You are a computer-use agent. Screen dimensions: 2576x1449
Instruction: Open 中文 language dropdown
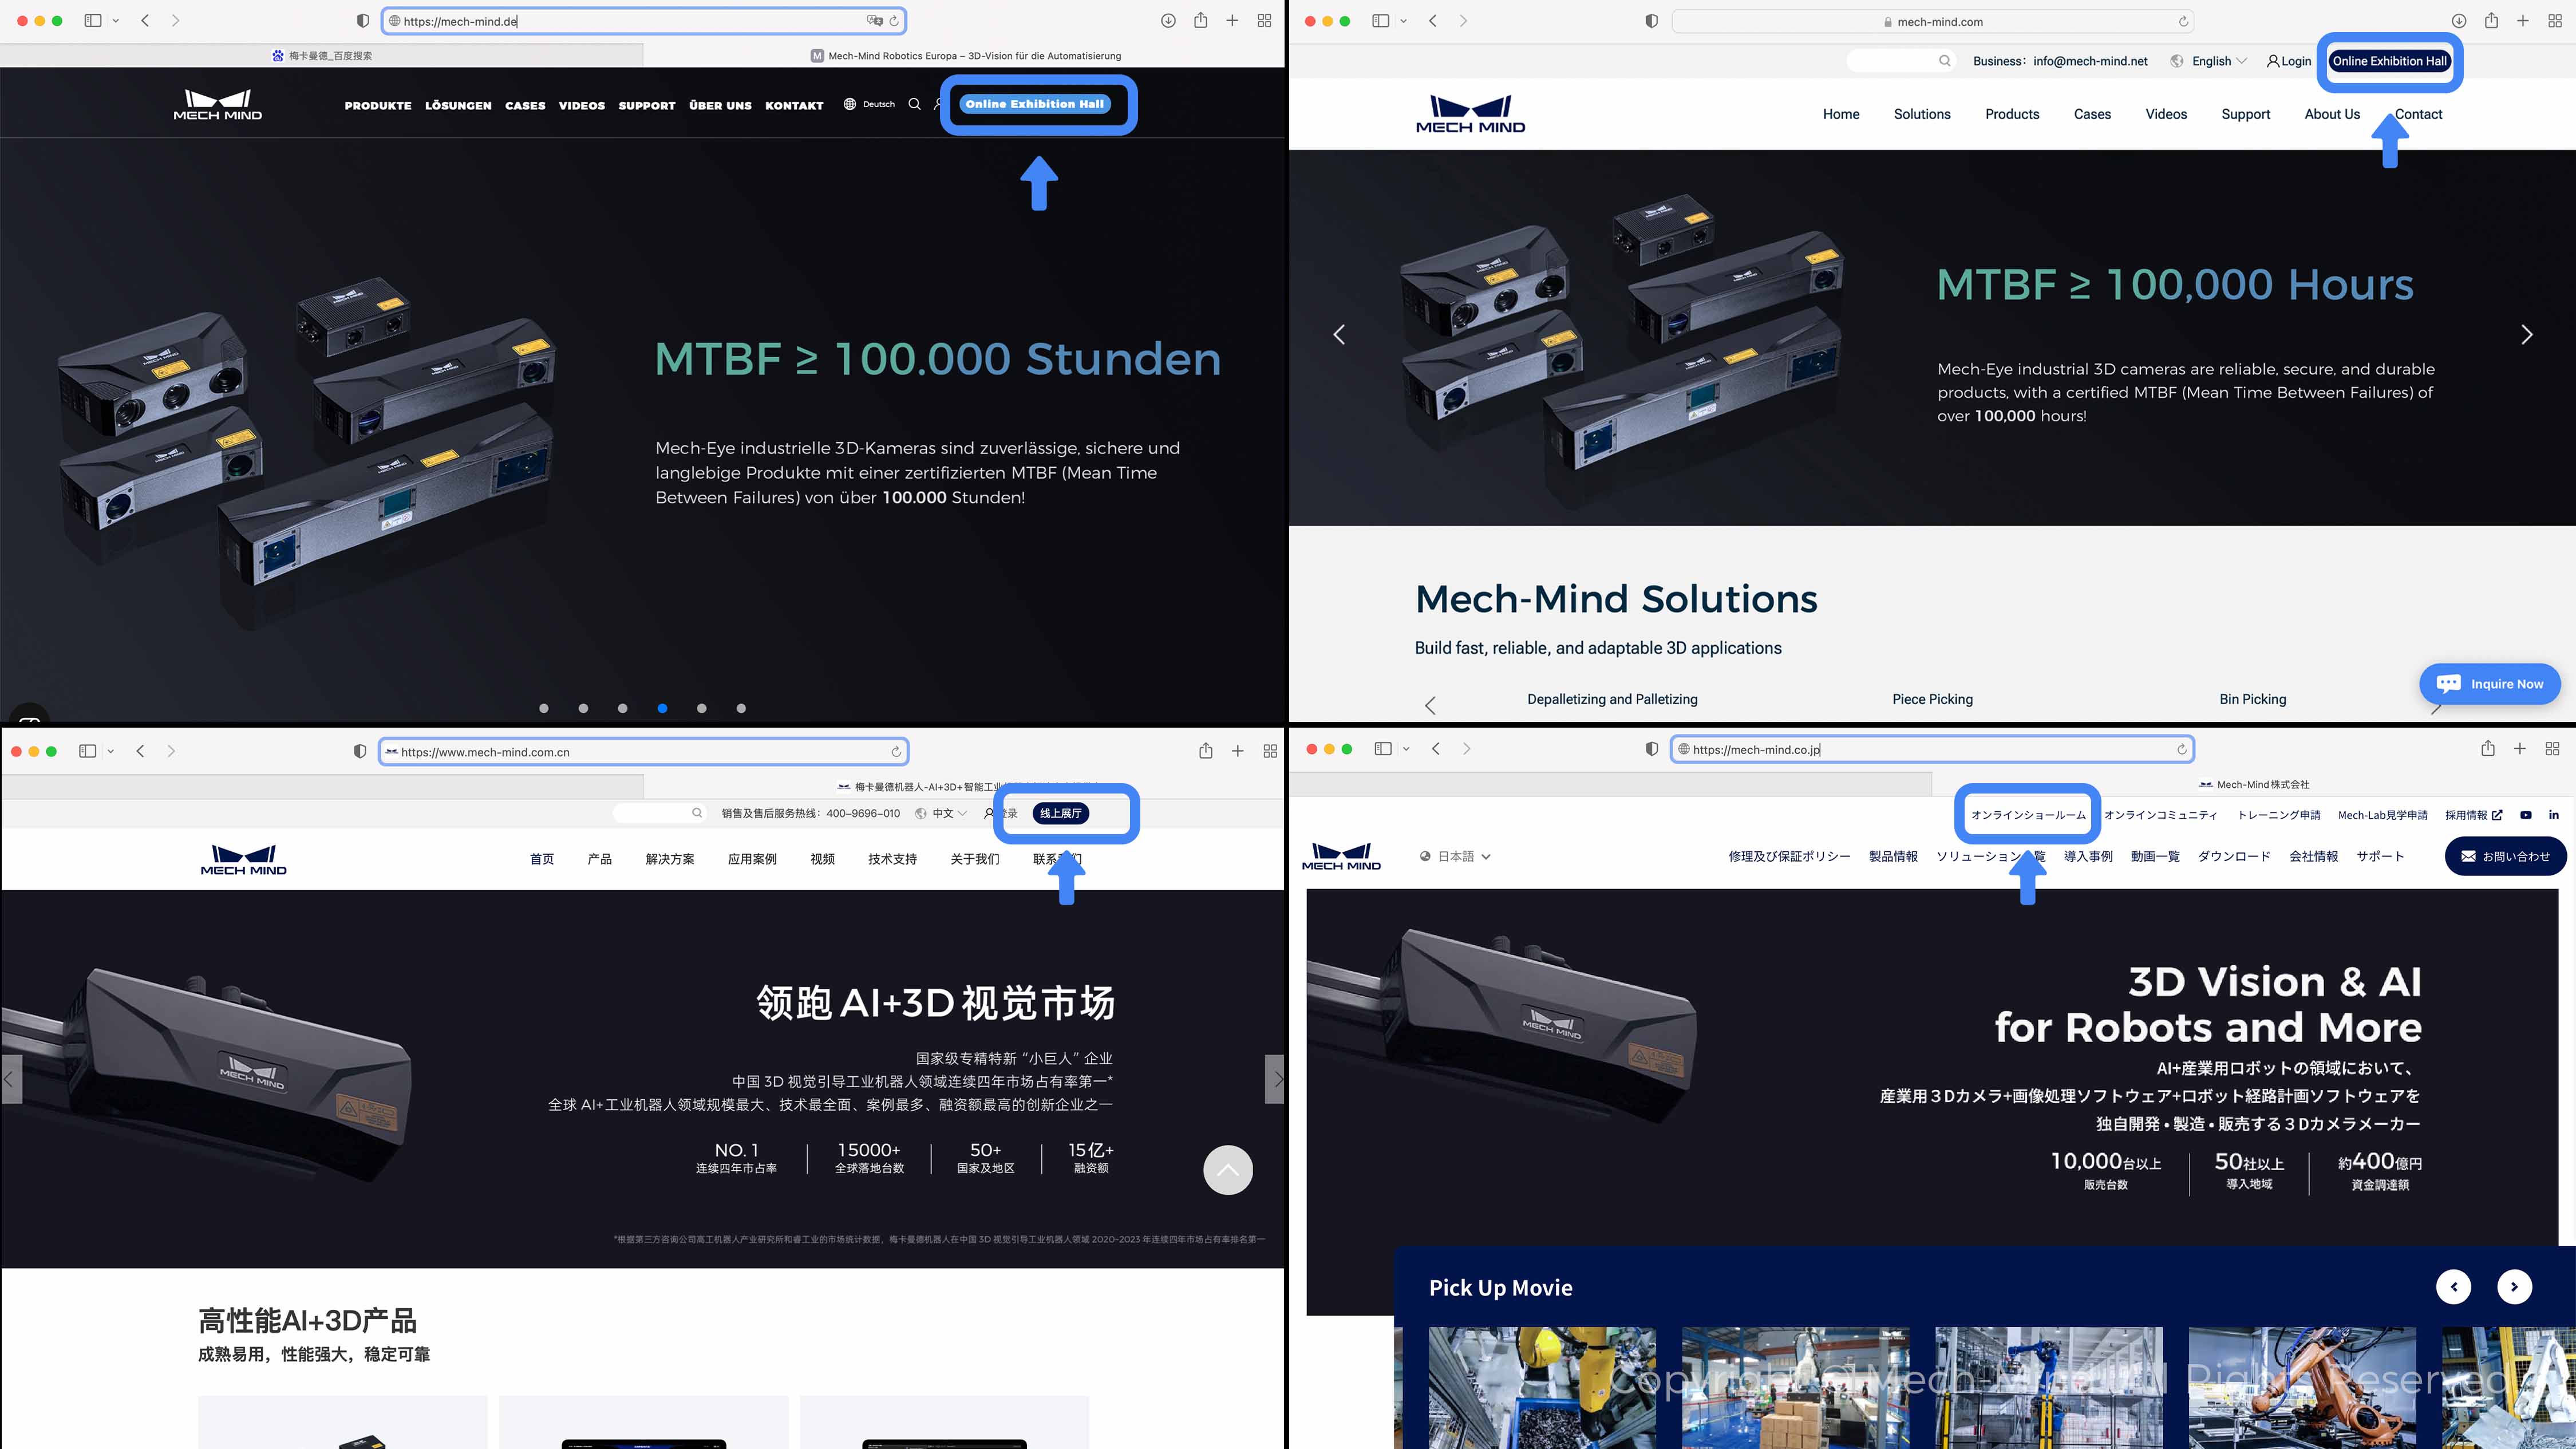(x=941, y=813)
